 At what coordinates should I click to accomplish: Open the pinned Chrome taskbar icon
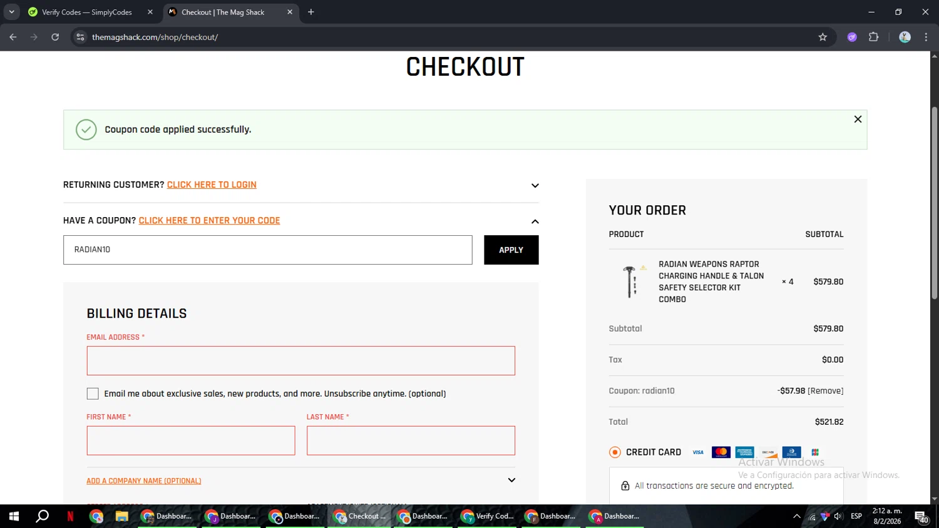tap(96, 516)
